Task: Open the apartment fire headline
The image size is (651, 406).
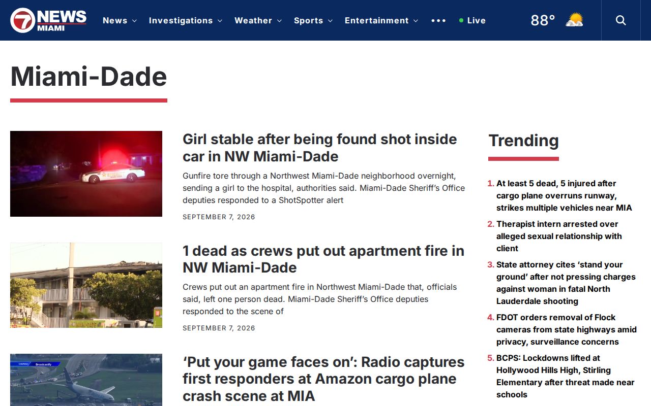Action: (323, 259)
